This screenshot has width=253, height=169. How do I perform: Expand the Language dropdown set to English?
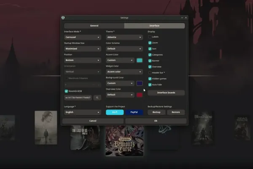pos(83,112)
